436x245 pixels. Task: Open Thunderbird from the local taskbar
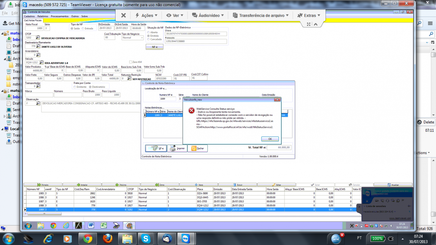pyautogui.click(x=167, y=239)
